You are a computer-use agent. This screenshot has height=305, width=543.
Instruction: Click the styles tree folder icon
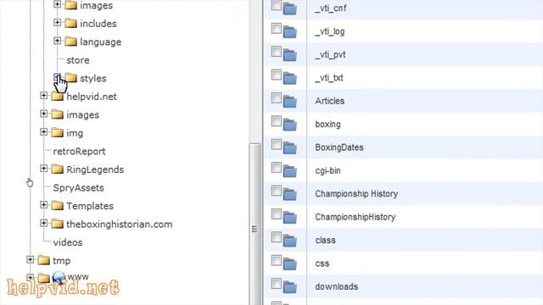tap(71, 78)
